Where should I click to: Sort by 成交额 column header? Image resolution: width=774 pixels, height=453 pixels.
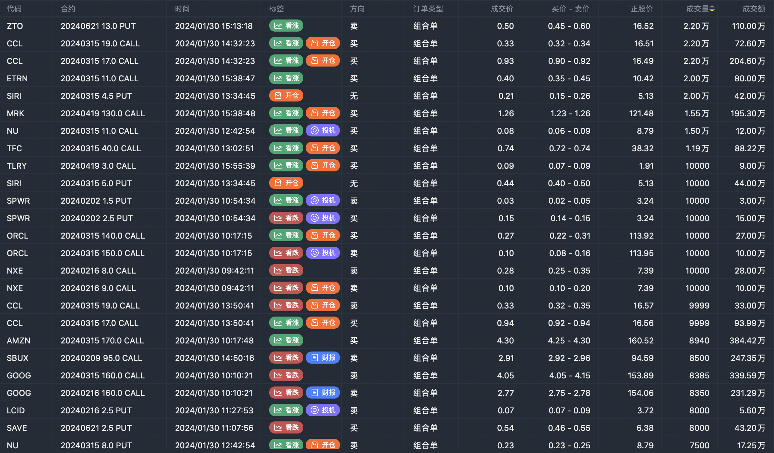753,9
